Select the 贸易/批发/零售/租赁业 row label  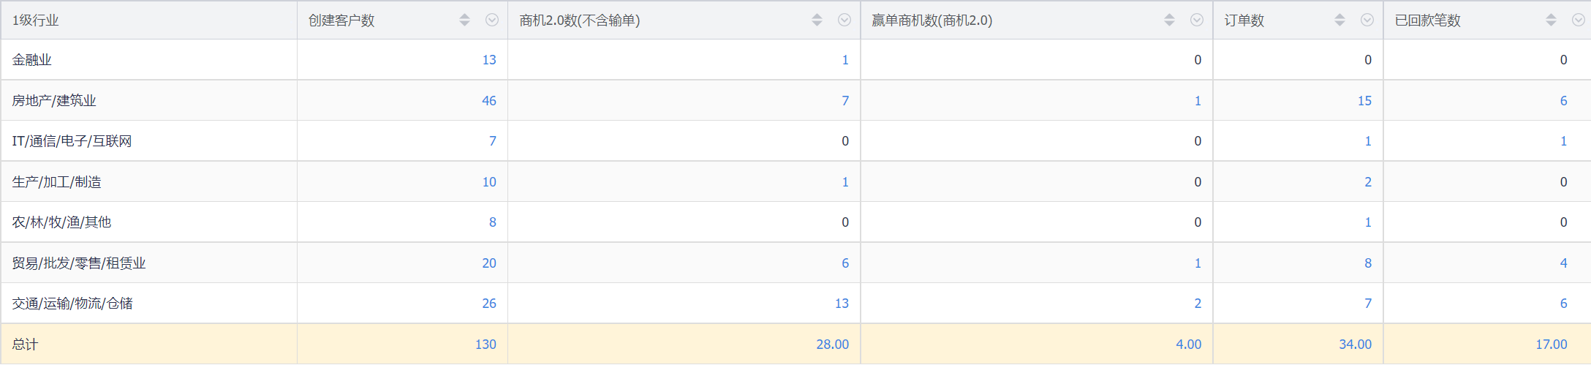click(79, 263)
